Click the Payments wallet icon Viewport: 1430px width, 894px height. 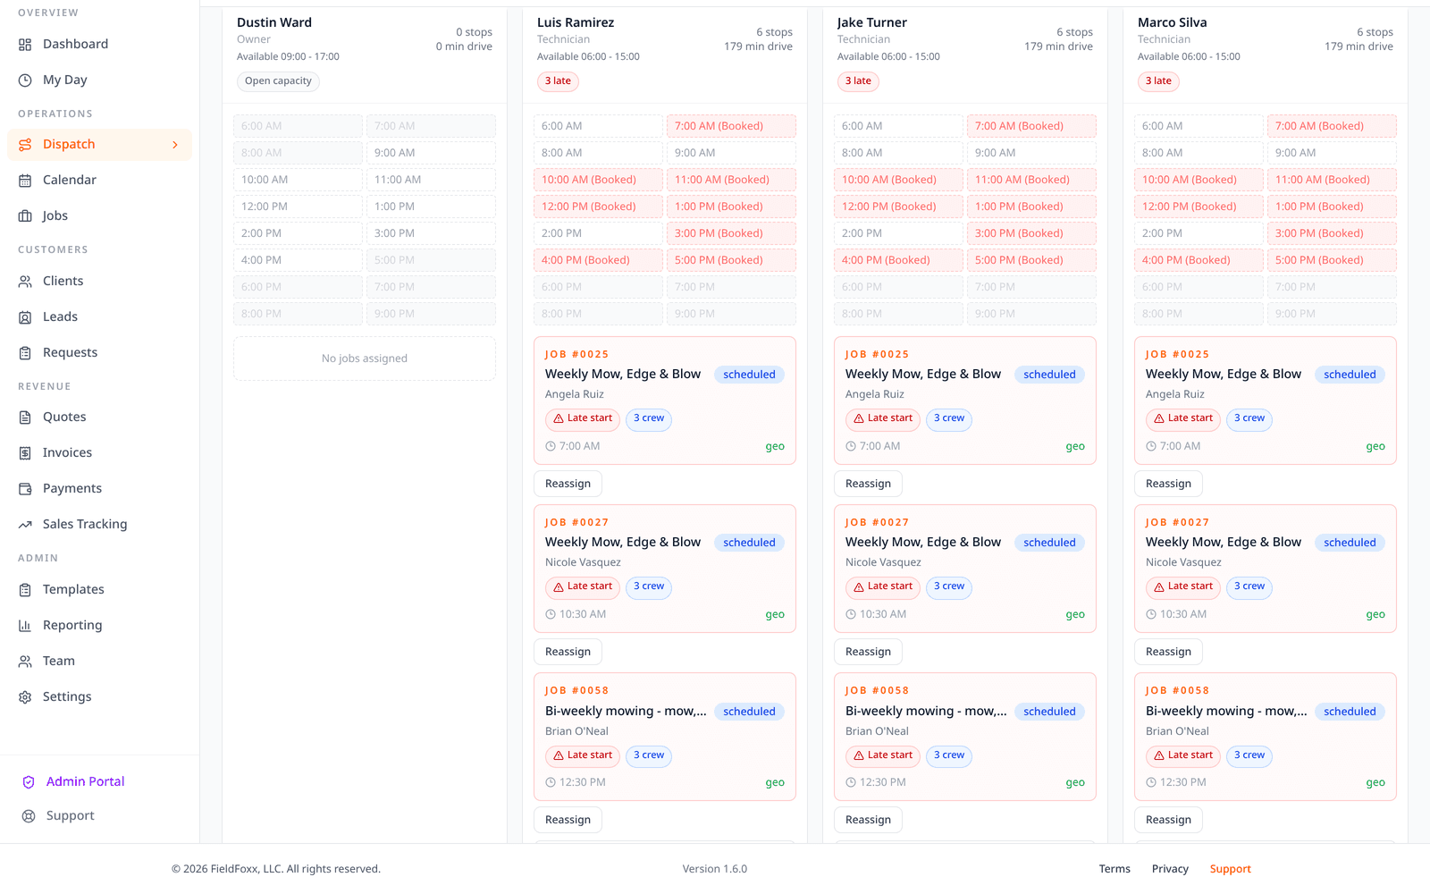coord(25,489)
